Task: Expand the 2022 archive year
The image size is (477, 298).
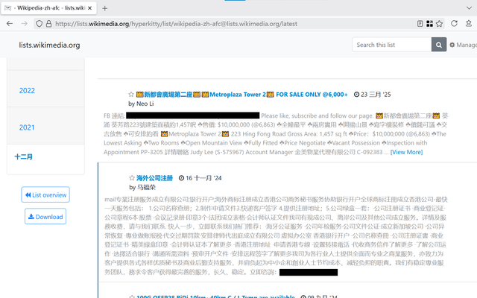Action: click(x=27, y=91)
